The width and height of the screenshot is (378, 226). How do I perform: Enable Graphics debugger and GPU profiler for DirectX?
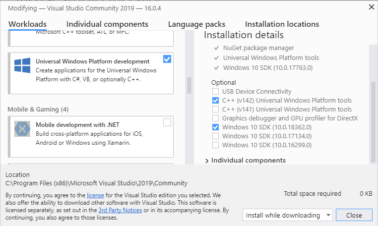215,118
